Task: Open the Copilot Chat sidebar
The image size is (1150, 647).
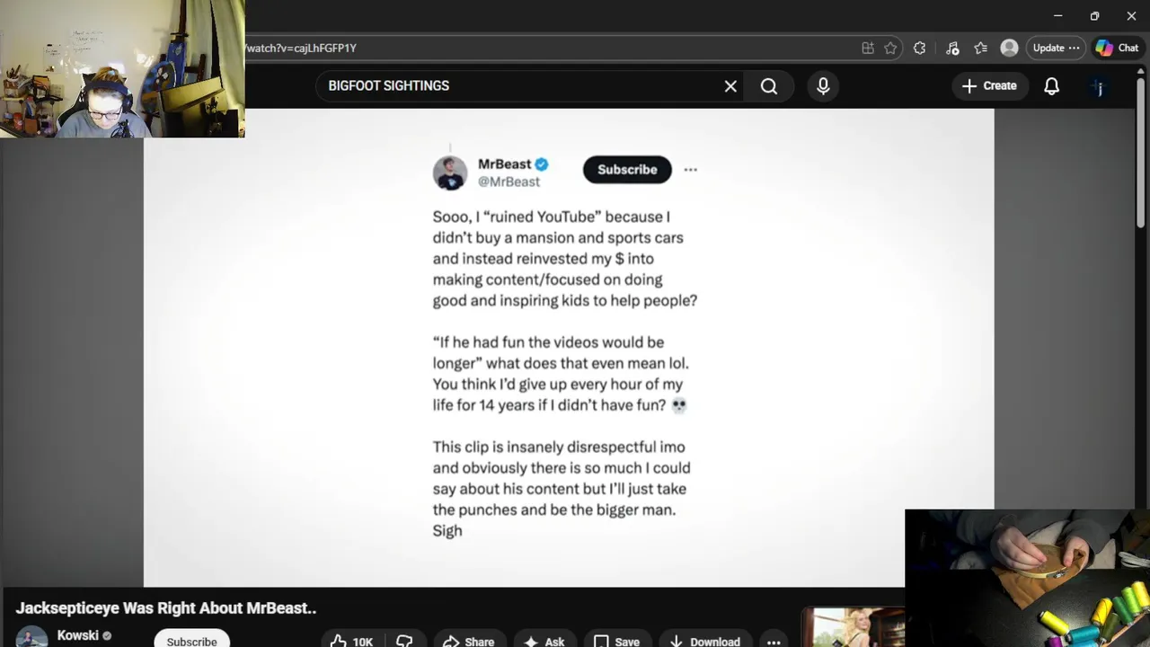Action: tap(1117, 49)
